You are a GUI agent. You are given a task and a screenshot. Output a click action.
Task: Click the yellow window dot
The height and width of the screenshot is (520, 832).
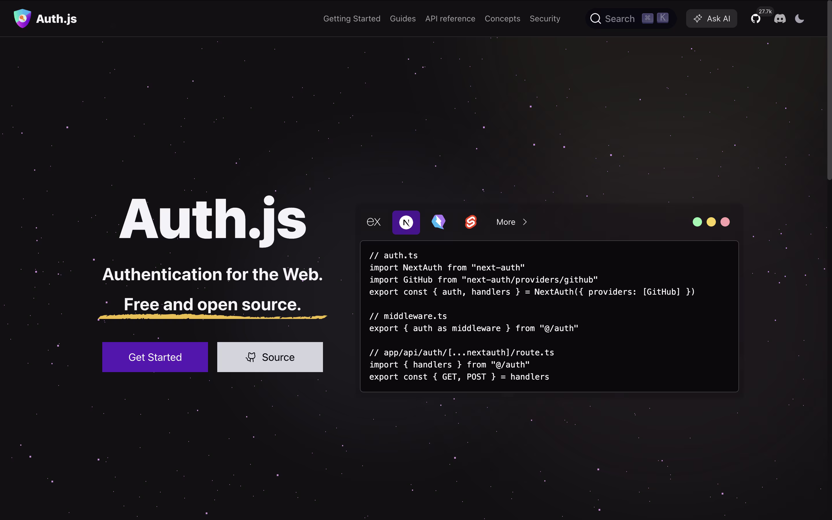point(711,222)
